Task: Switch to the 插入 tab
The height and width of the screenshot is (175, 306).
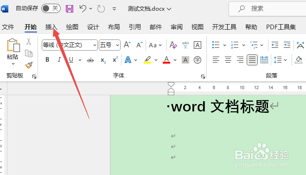Action: (51, 27)
